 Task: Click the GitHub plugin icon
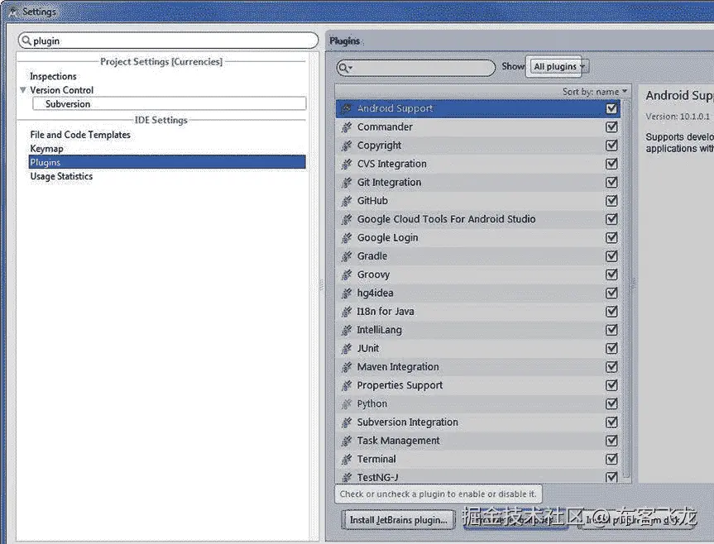point(347,201)
